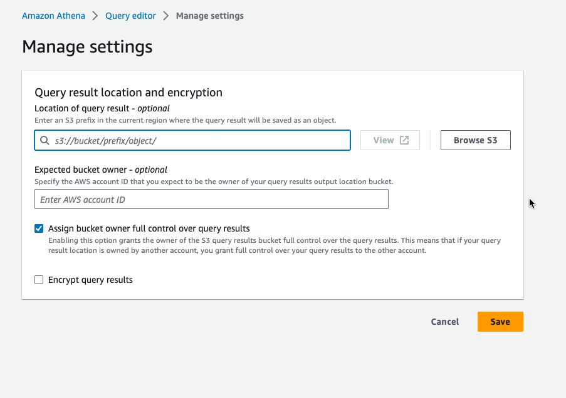Click the Manage settings breadcrumb item

[x=209, y=16]
